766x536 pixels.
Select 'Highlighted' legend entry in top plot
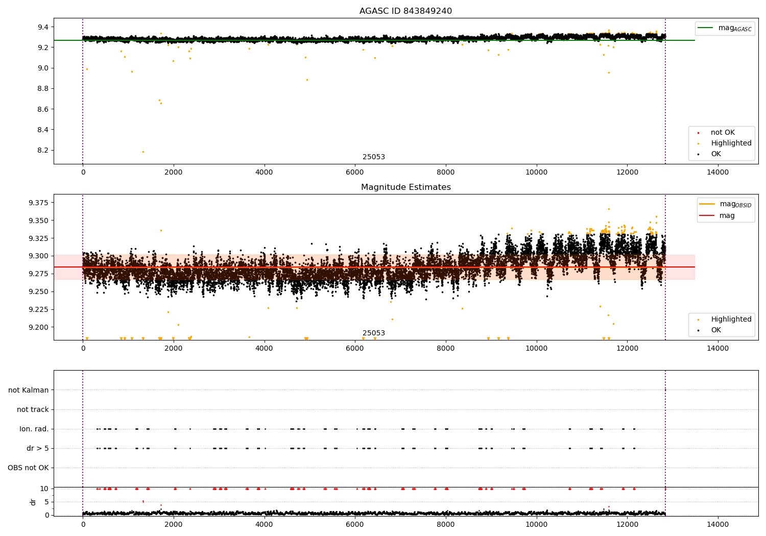731,143
